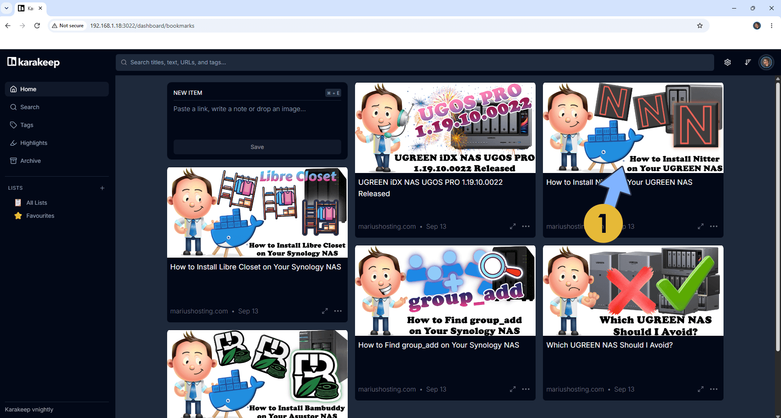View Not secure site information
Screen dimensions: 781x418
[68, 26]
